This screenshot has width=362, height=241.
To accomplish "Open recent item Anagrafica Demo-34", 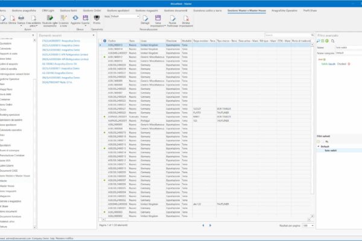I will (x=59, y=64).
